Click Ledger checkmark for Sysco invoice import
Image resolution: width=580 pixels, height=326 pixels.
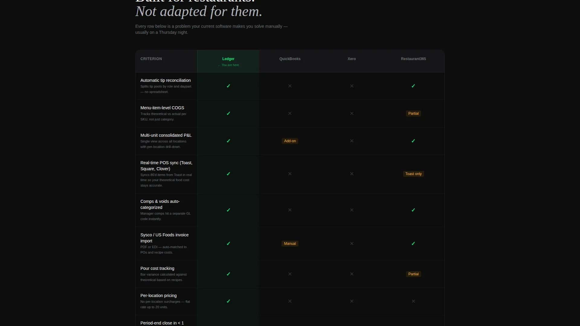point(228,244)
